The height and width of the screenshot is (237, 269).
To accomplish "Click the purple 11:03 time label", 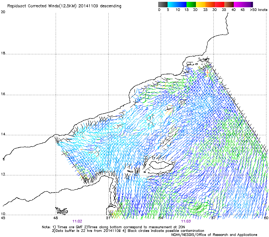I will [186, 221].
